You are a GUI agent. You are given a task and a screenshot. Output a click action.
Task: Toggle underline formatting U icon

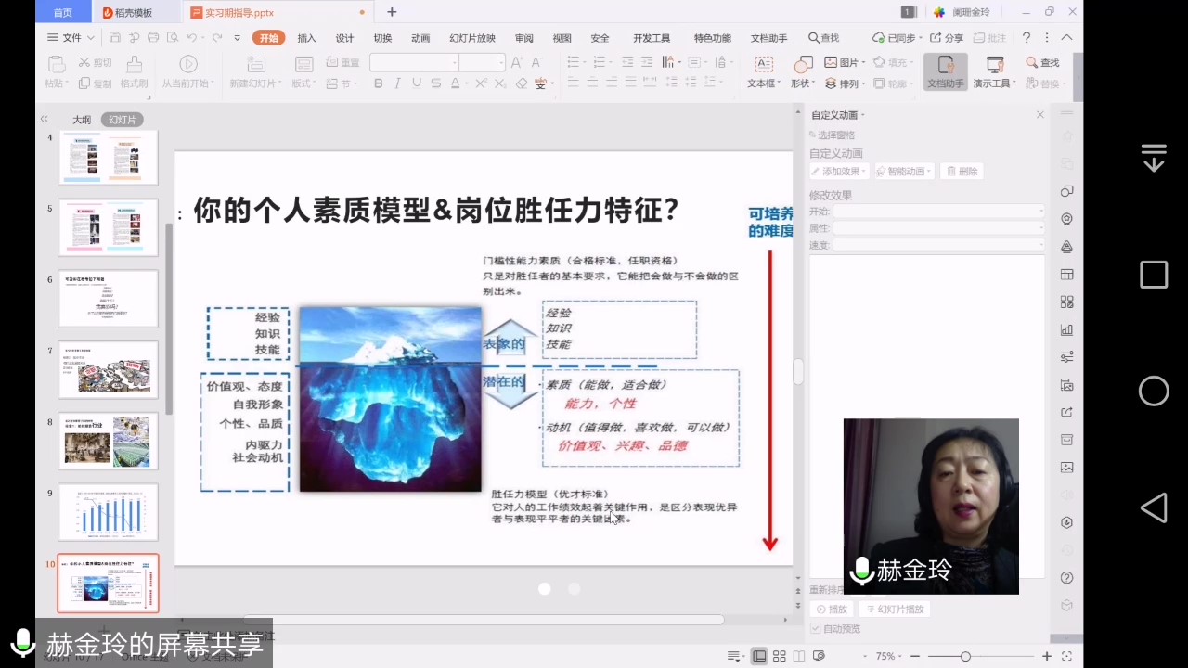[417, 83]
